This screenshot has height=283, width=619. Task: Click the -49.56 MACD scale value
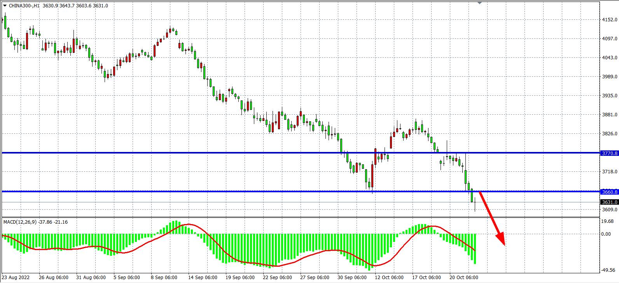(x=608, y=270)
